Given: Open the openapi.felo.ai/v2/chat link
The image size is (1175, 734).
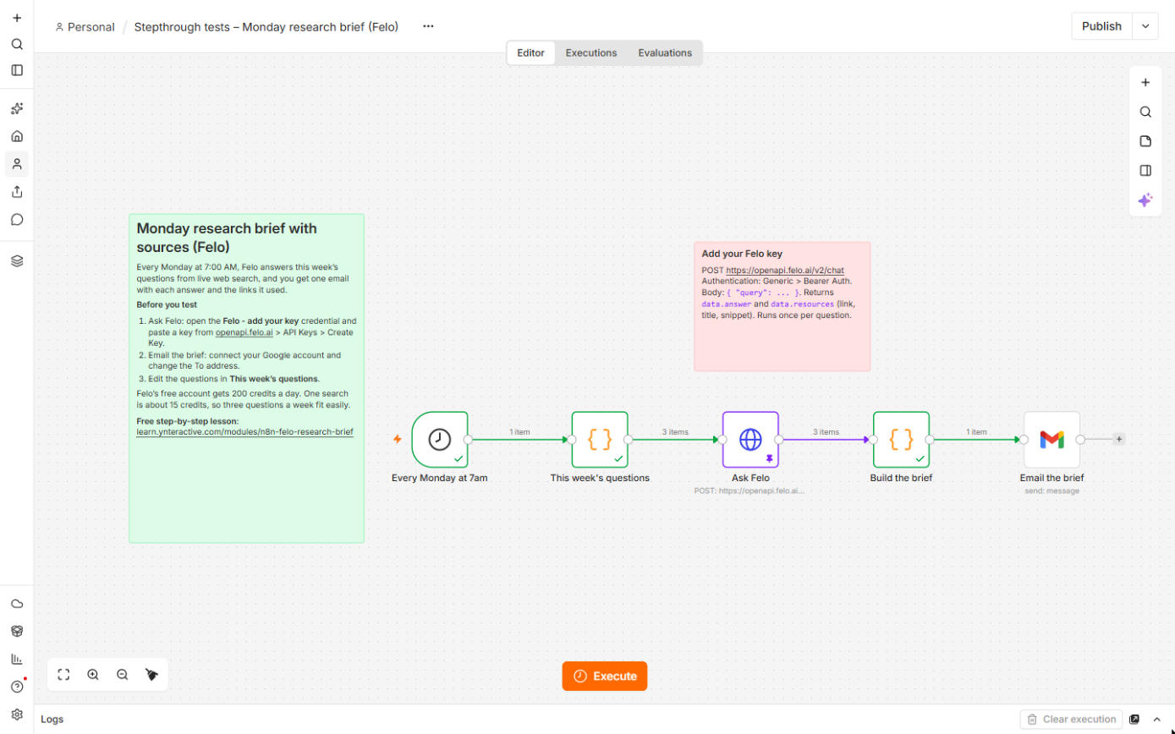Looking at the screenshot, I should (785, 271).
